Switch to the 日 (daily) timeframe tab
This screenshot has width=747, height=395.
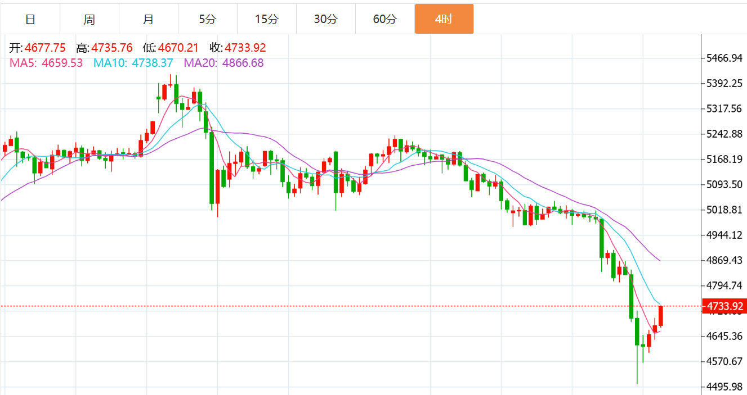pos(30,19)
